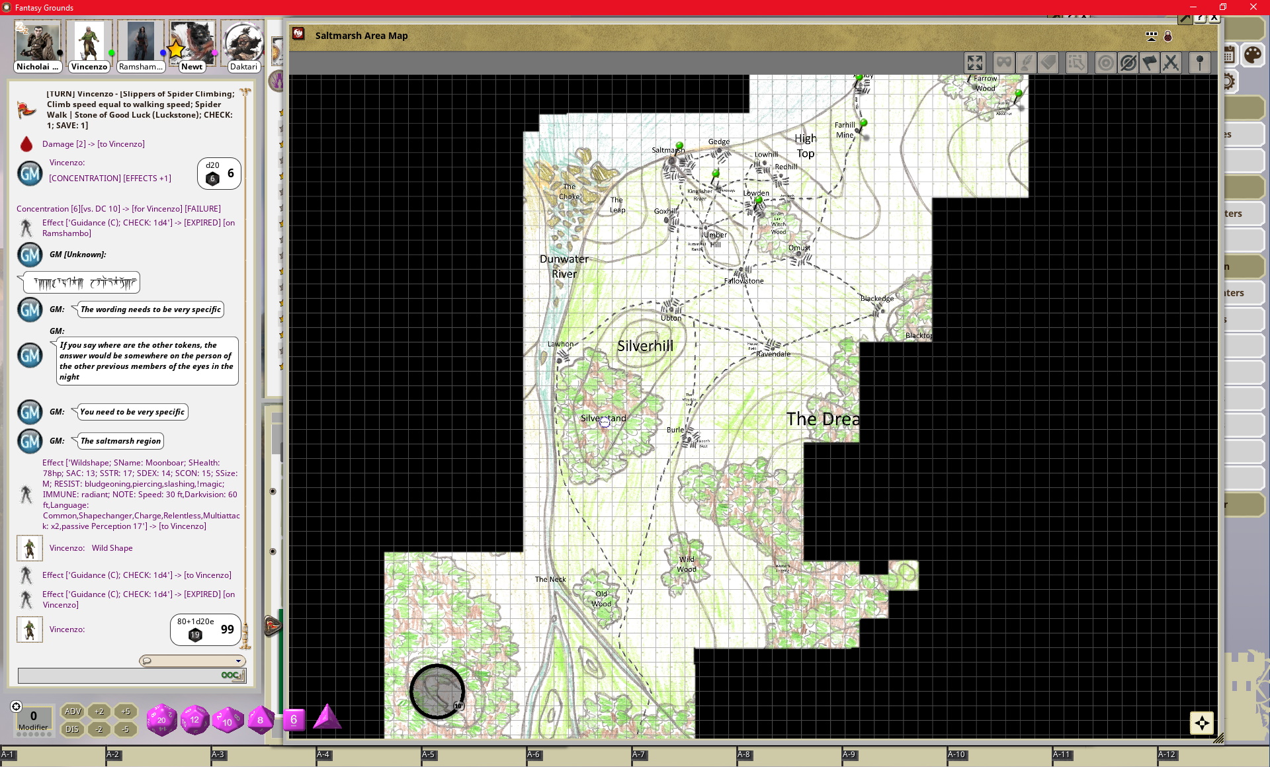Click the Saltmarsh Area Map title

coord(361,36)
